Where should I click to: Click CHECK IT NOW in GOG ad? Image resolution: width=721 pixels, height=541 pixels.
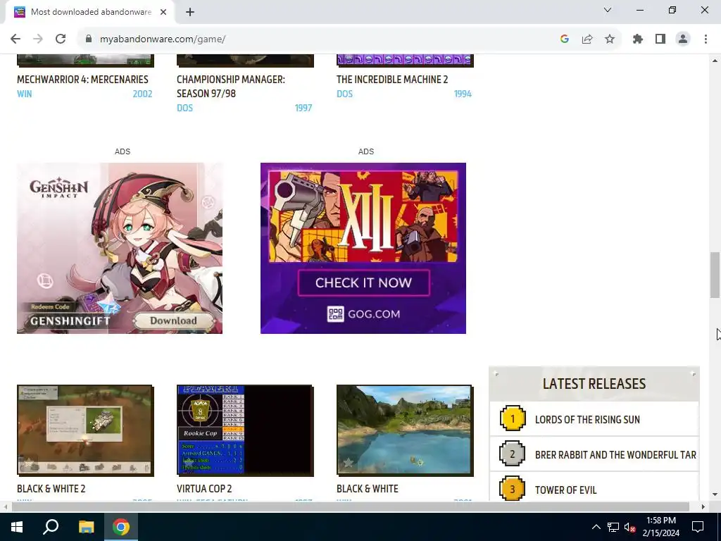tap(364, 282)
